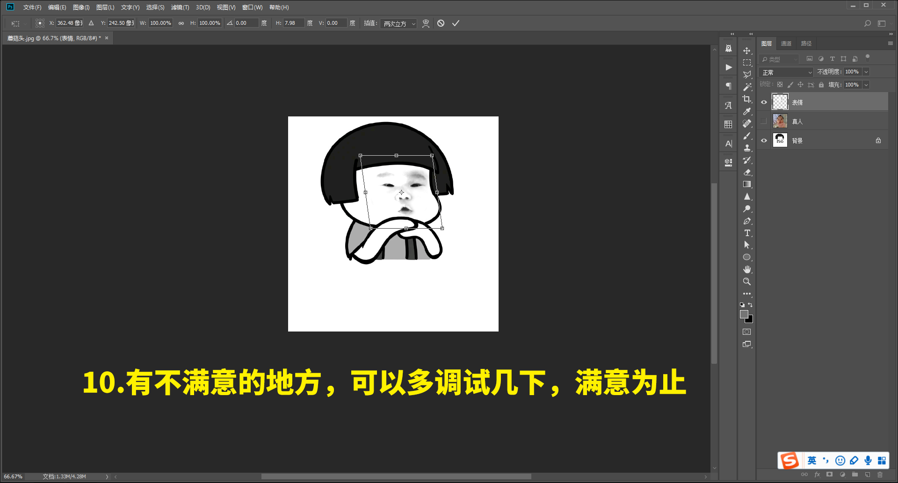
Task: Switch to the 通道 tab
Action: pyautogui.click(x=786, y=43)
